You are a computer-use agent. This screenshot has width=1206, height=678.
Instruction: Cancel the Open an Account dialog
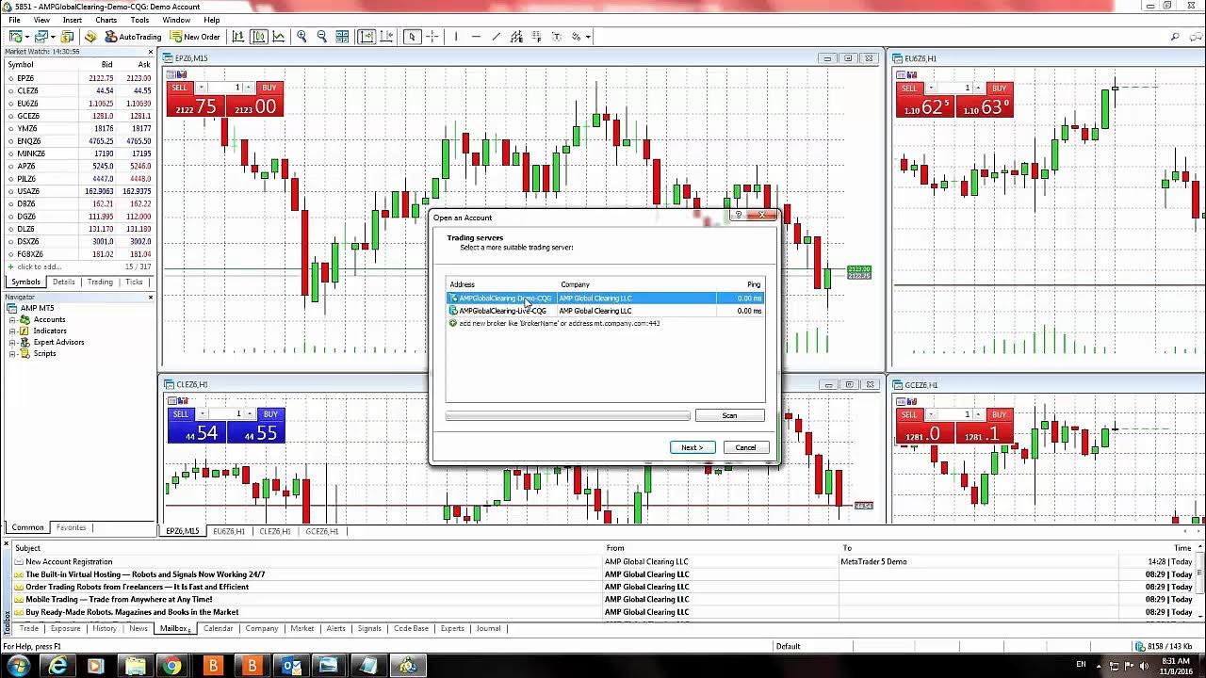[x=745, y=447]
